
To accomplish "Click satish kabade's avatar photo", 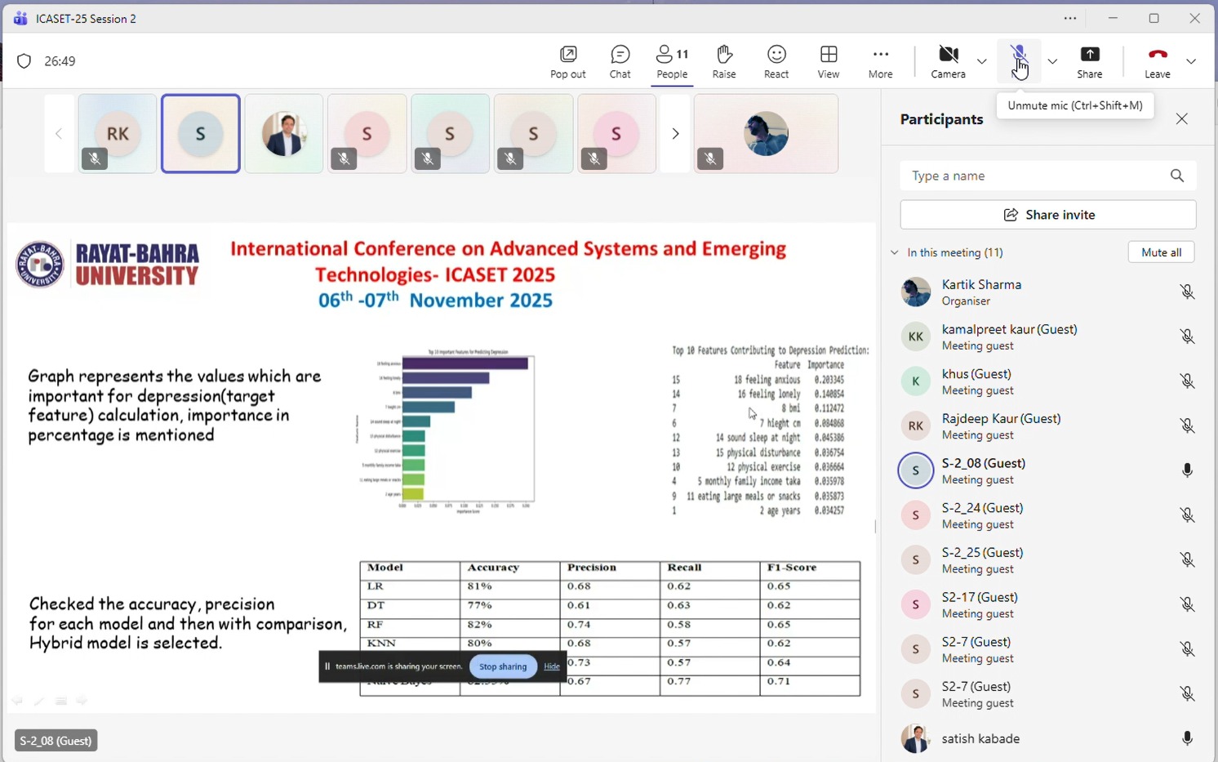I will pos(915,738).
